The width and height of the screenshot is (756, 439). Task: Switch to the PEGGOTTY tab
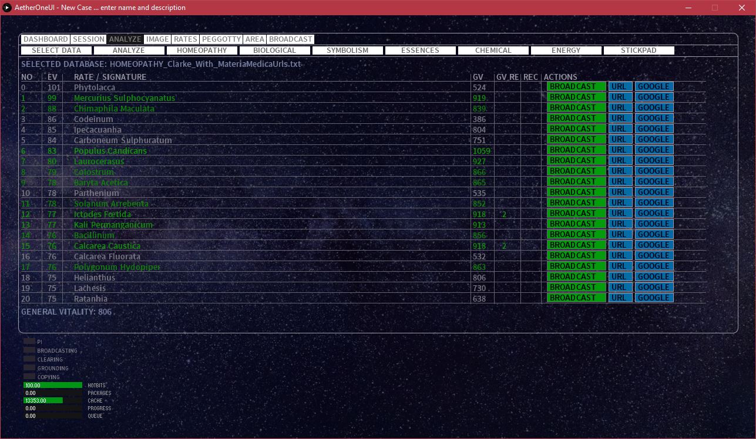tap(221, 39)
